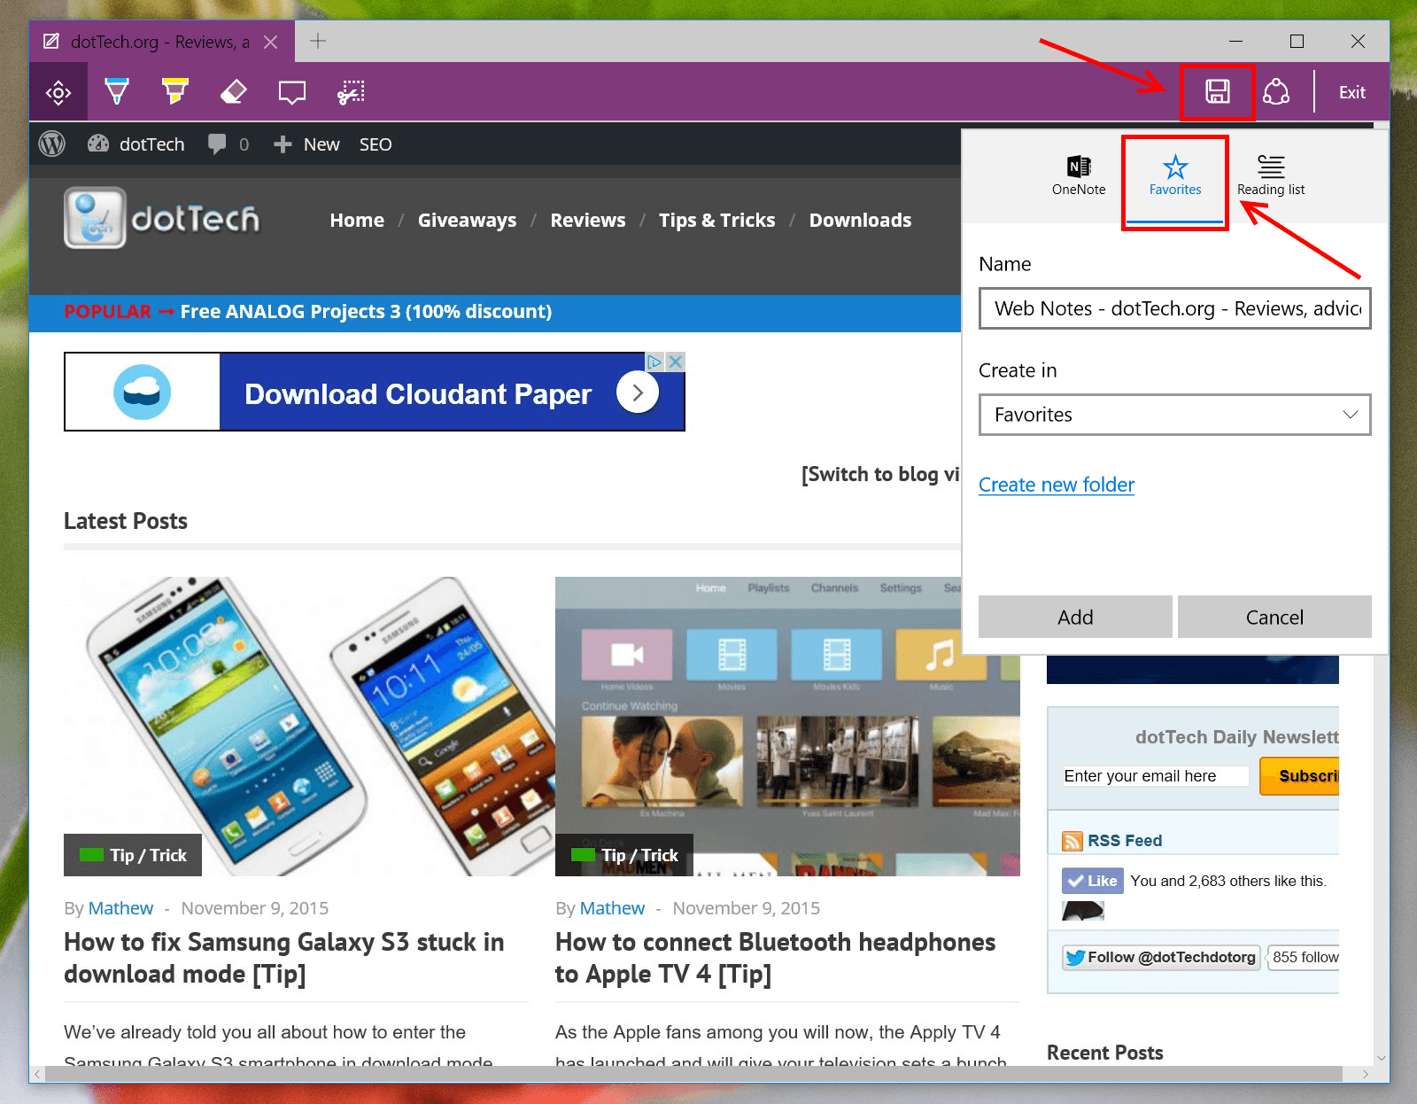
Task: Open the New content menu
Action: (x=306, y=144)
